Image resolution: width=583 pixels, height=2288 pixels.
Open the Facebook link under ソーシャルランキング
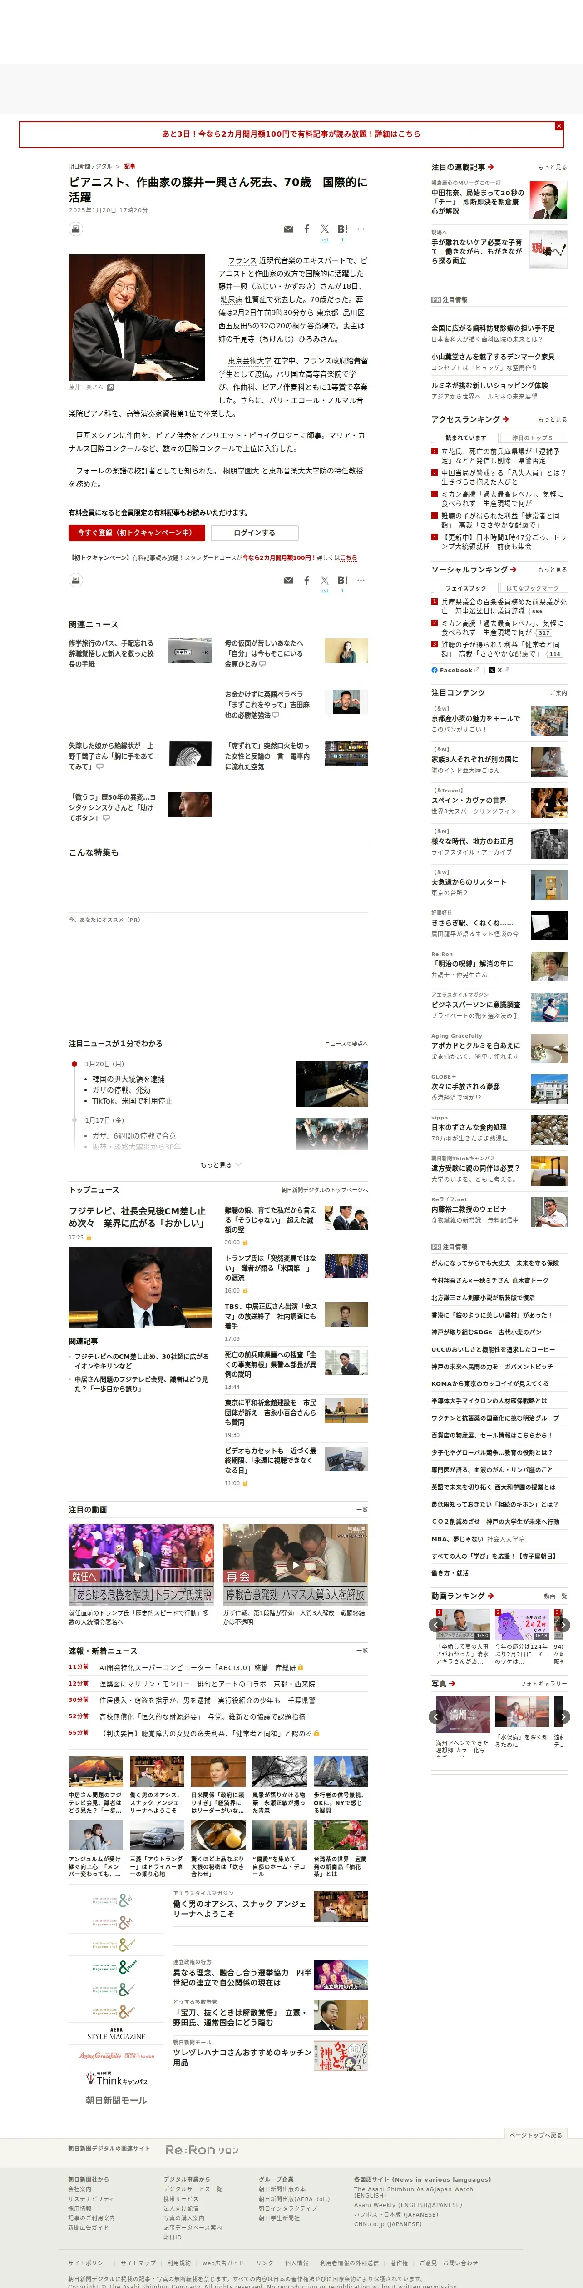(x=455, y=670)
